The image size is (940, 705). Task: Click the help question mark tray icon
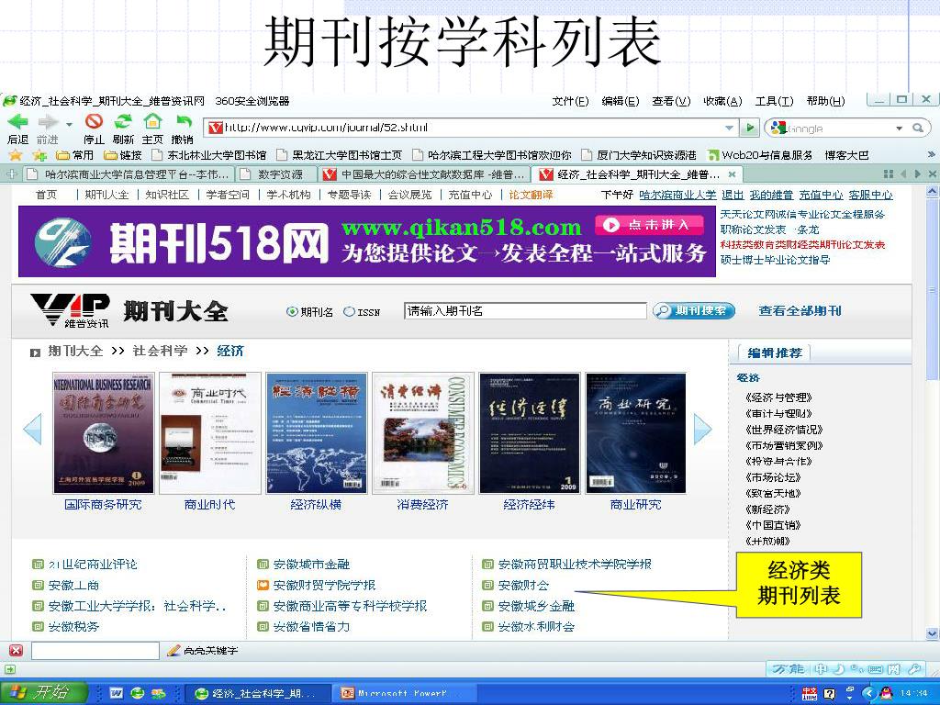pos(830,694)
